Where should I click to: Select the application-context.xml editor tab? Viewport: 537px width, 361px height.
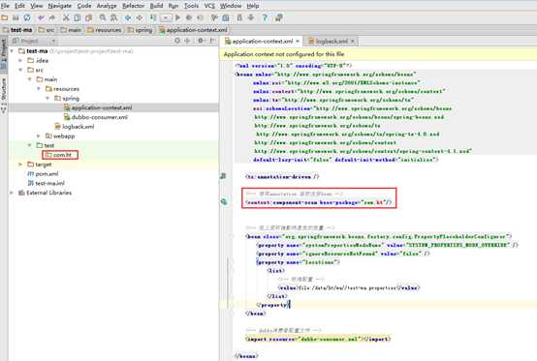tap(263, 42)
